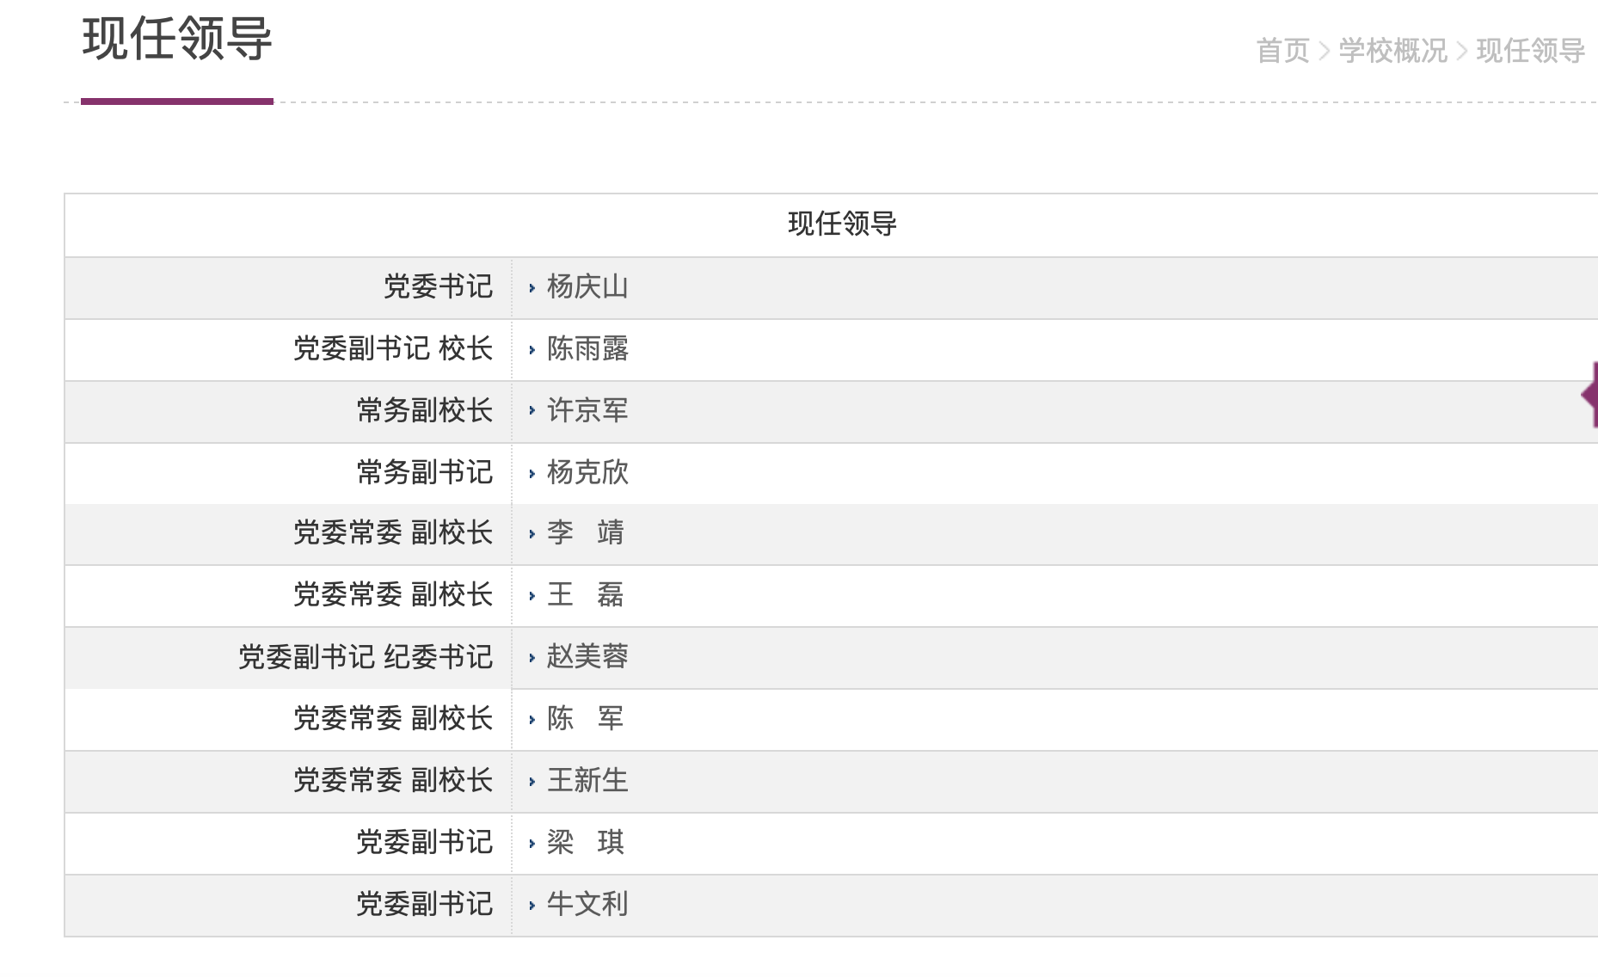Image resolution: width=1598 pixels, height=977 pixels.
Task: Click the arrow icon before 赵美蓉
Action: click(533, 658)
